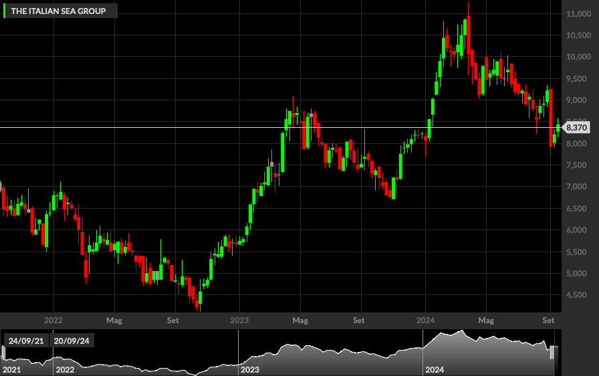Click the 2022 label in the navigator
Screen dimensions: 599x376
click(x=65, y=370)
